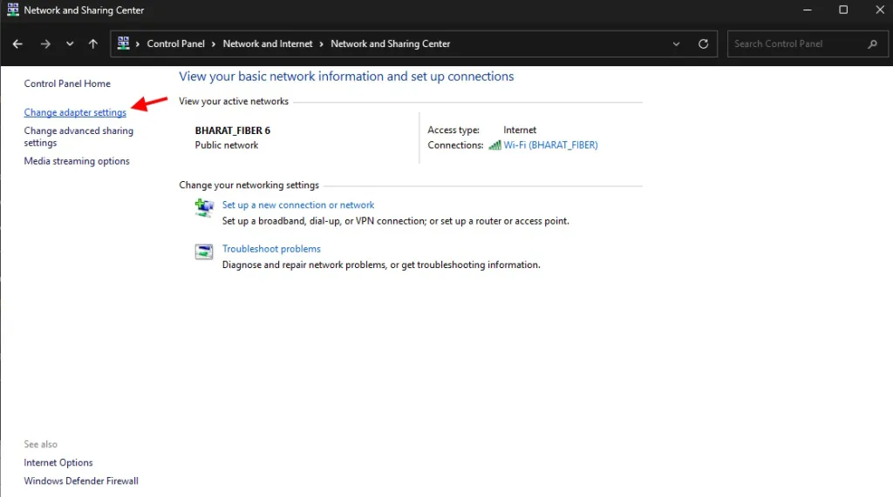Open Change adapter settings
The height and width of the screenshot is (497, 893).
point(75,112)
